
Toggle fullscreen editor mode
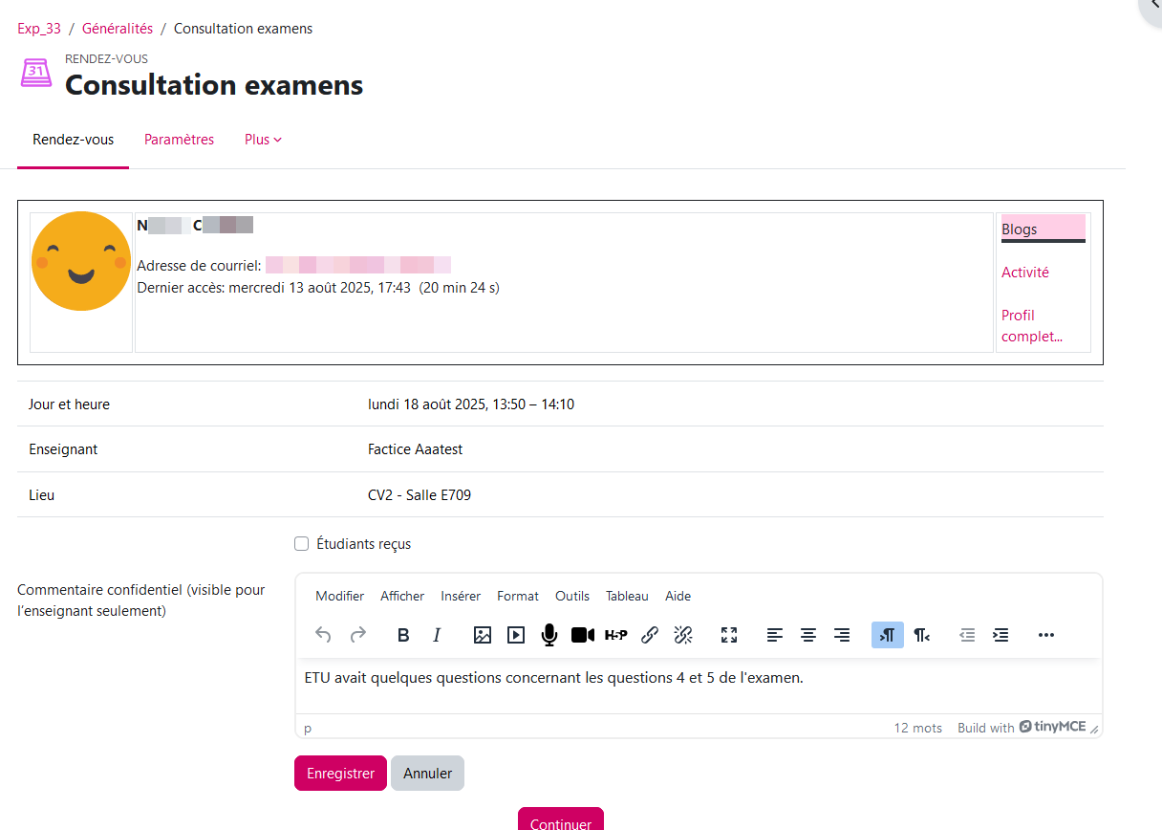point(729,635)
